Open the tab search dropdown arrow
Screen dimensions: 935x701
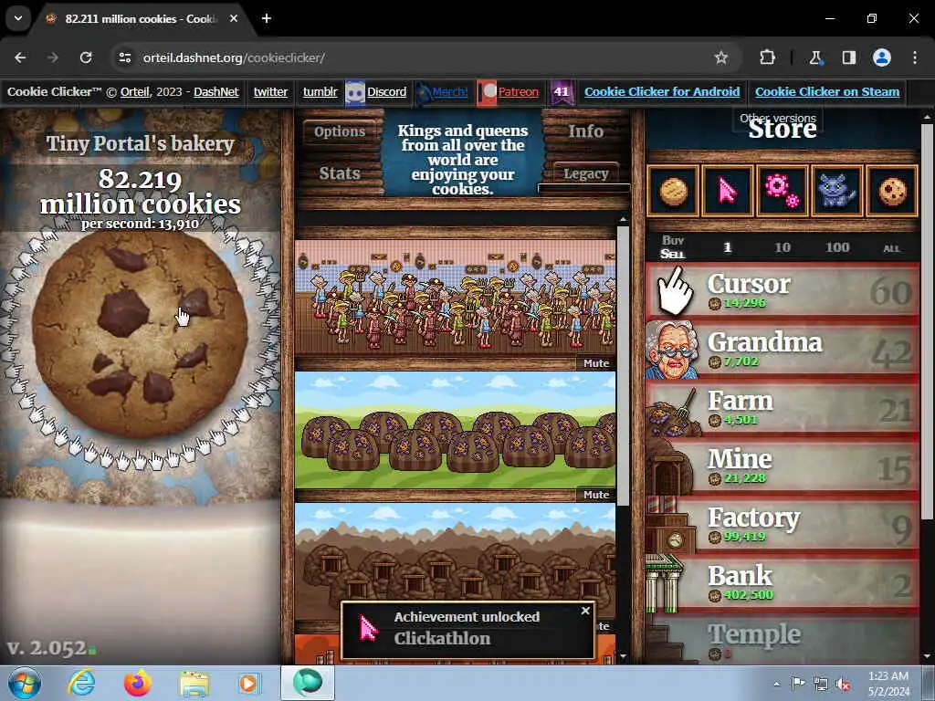click(18, 18)
